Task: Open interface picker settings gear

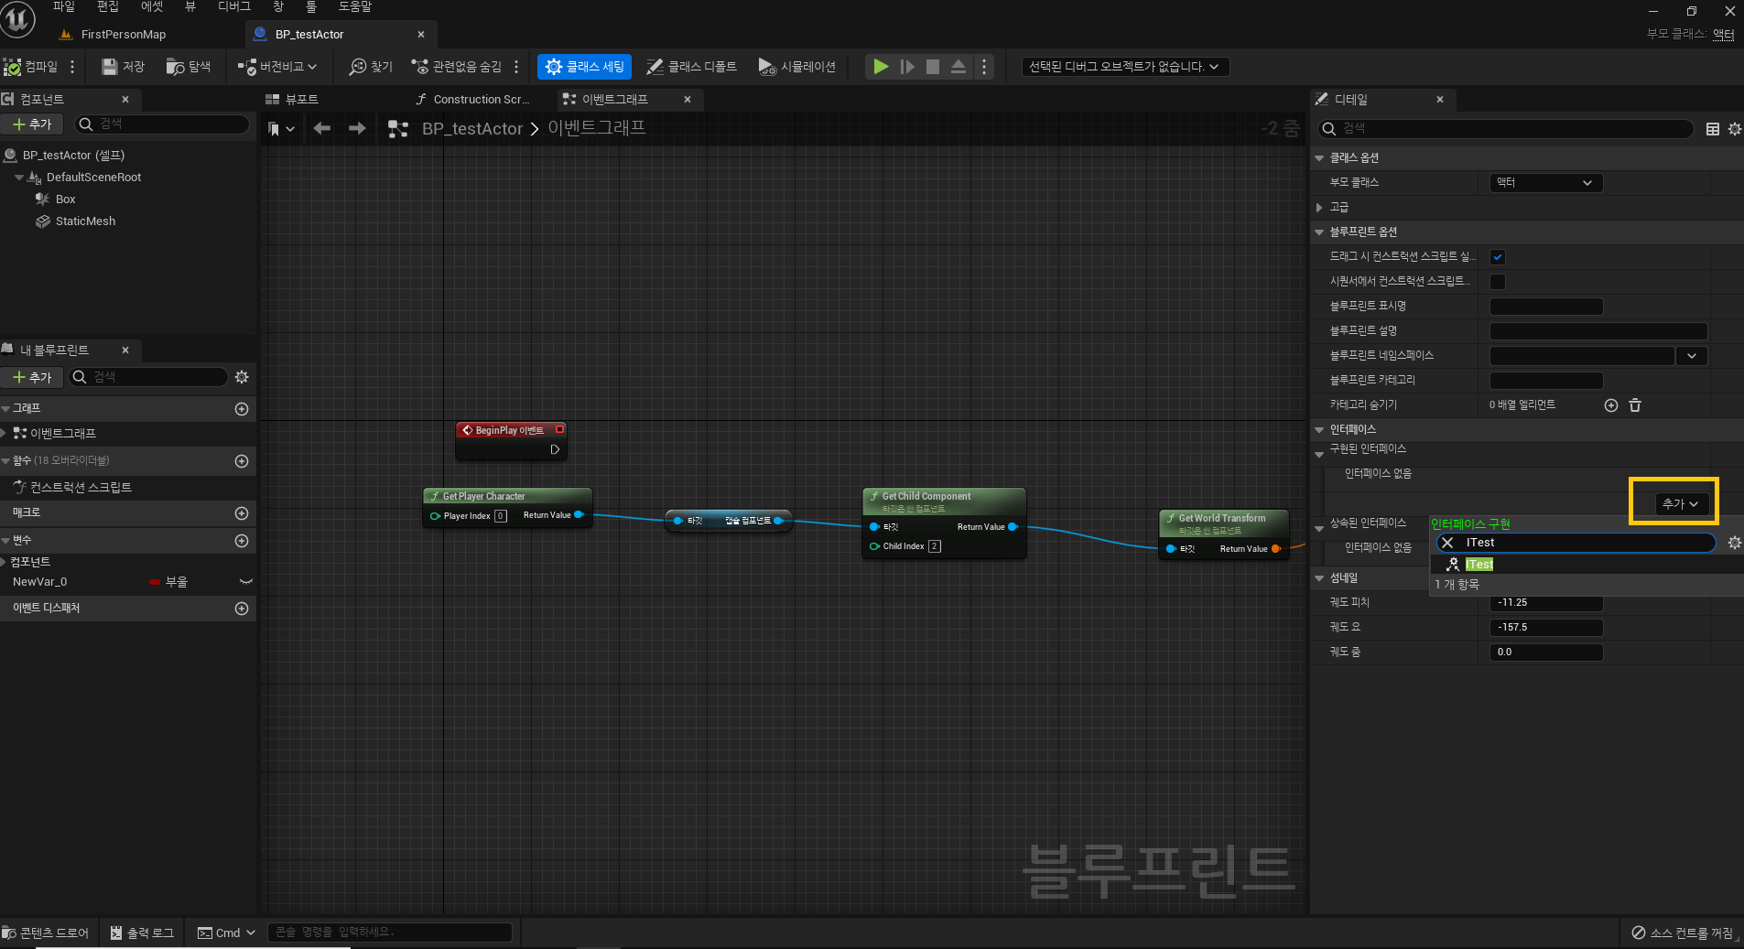Action: [1734, 543]
